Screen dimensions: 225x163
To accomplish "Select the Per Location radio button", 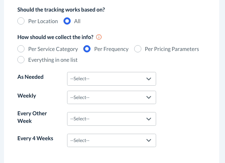I will [x=21, y=21].
